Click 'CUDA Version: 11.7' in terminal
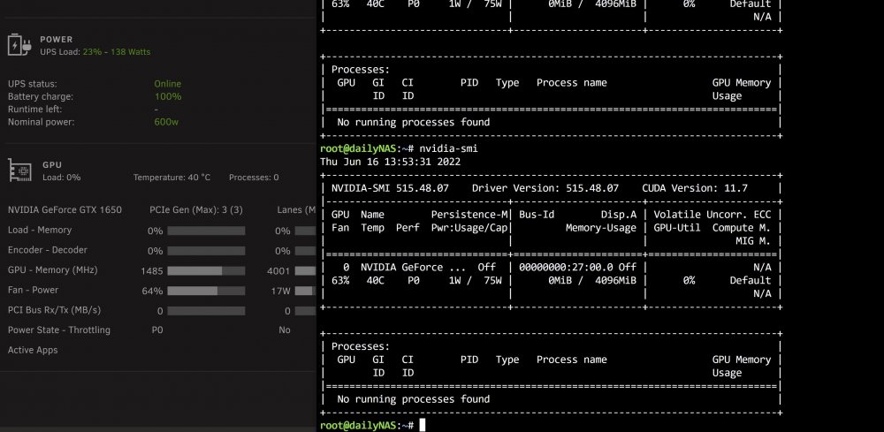Viewport: 884px width, 432px height. [695, 188]
